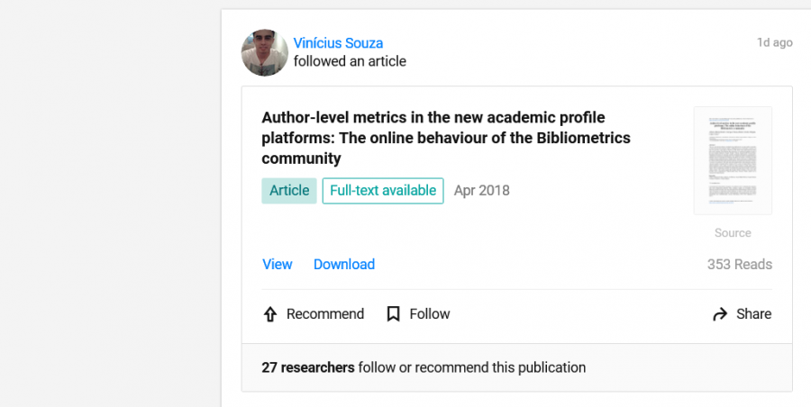Viewport: 811px width, 407px height.
Task: Click the Follow bookmark icon
Action: click(393, 314)
